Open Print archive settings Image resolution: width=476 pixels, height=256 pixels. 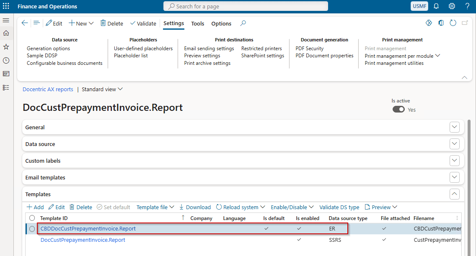[x=207, y=63]
